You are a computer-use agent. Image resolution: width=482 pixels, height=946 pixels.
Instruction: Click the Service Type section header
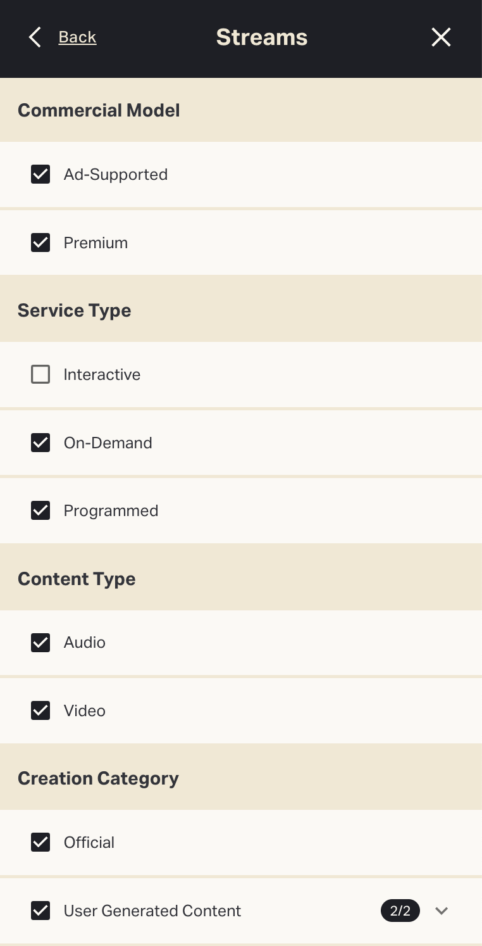click(x=75, y=310)
